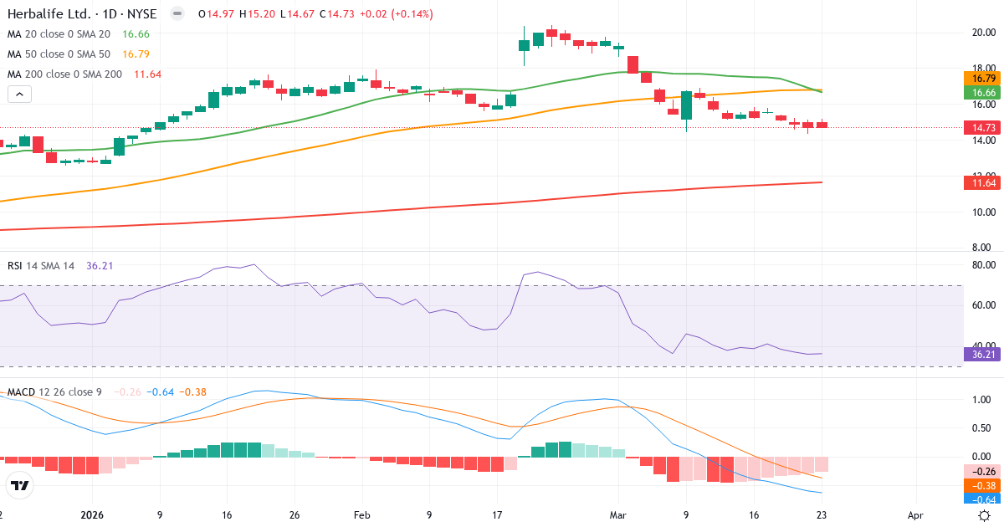Collapse the indicator legend using the chevron arrow
This screenshot has height=527, width=1004.
click(x=18, y=94)
